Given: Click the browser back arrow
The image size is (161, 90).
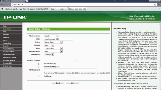Looking at the screenshot, I should click(x=2, y=4).
